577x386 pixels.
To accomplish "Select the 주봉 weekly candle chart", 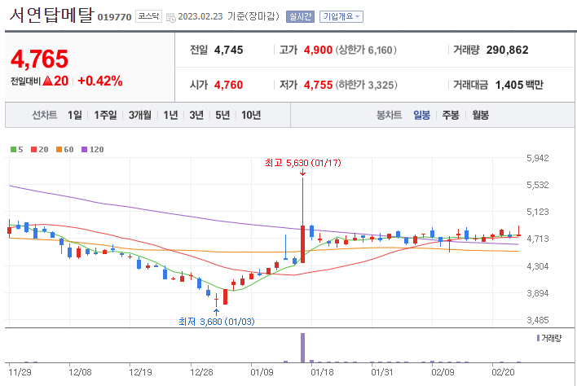I will pyautogui.click(x=451, y=116).
